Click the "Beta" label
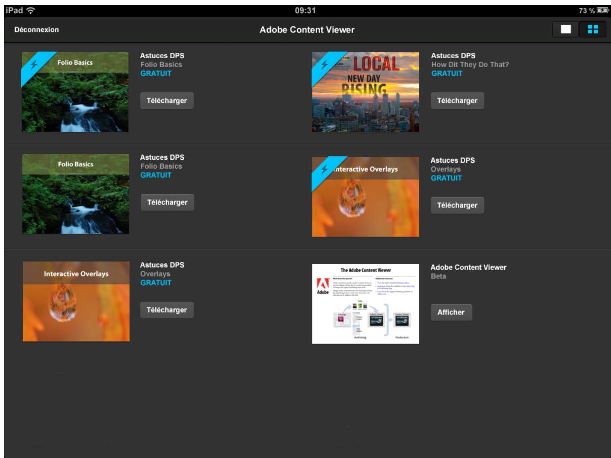611x458 pixels. click(439, 277)
